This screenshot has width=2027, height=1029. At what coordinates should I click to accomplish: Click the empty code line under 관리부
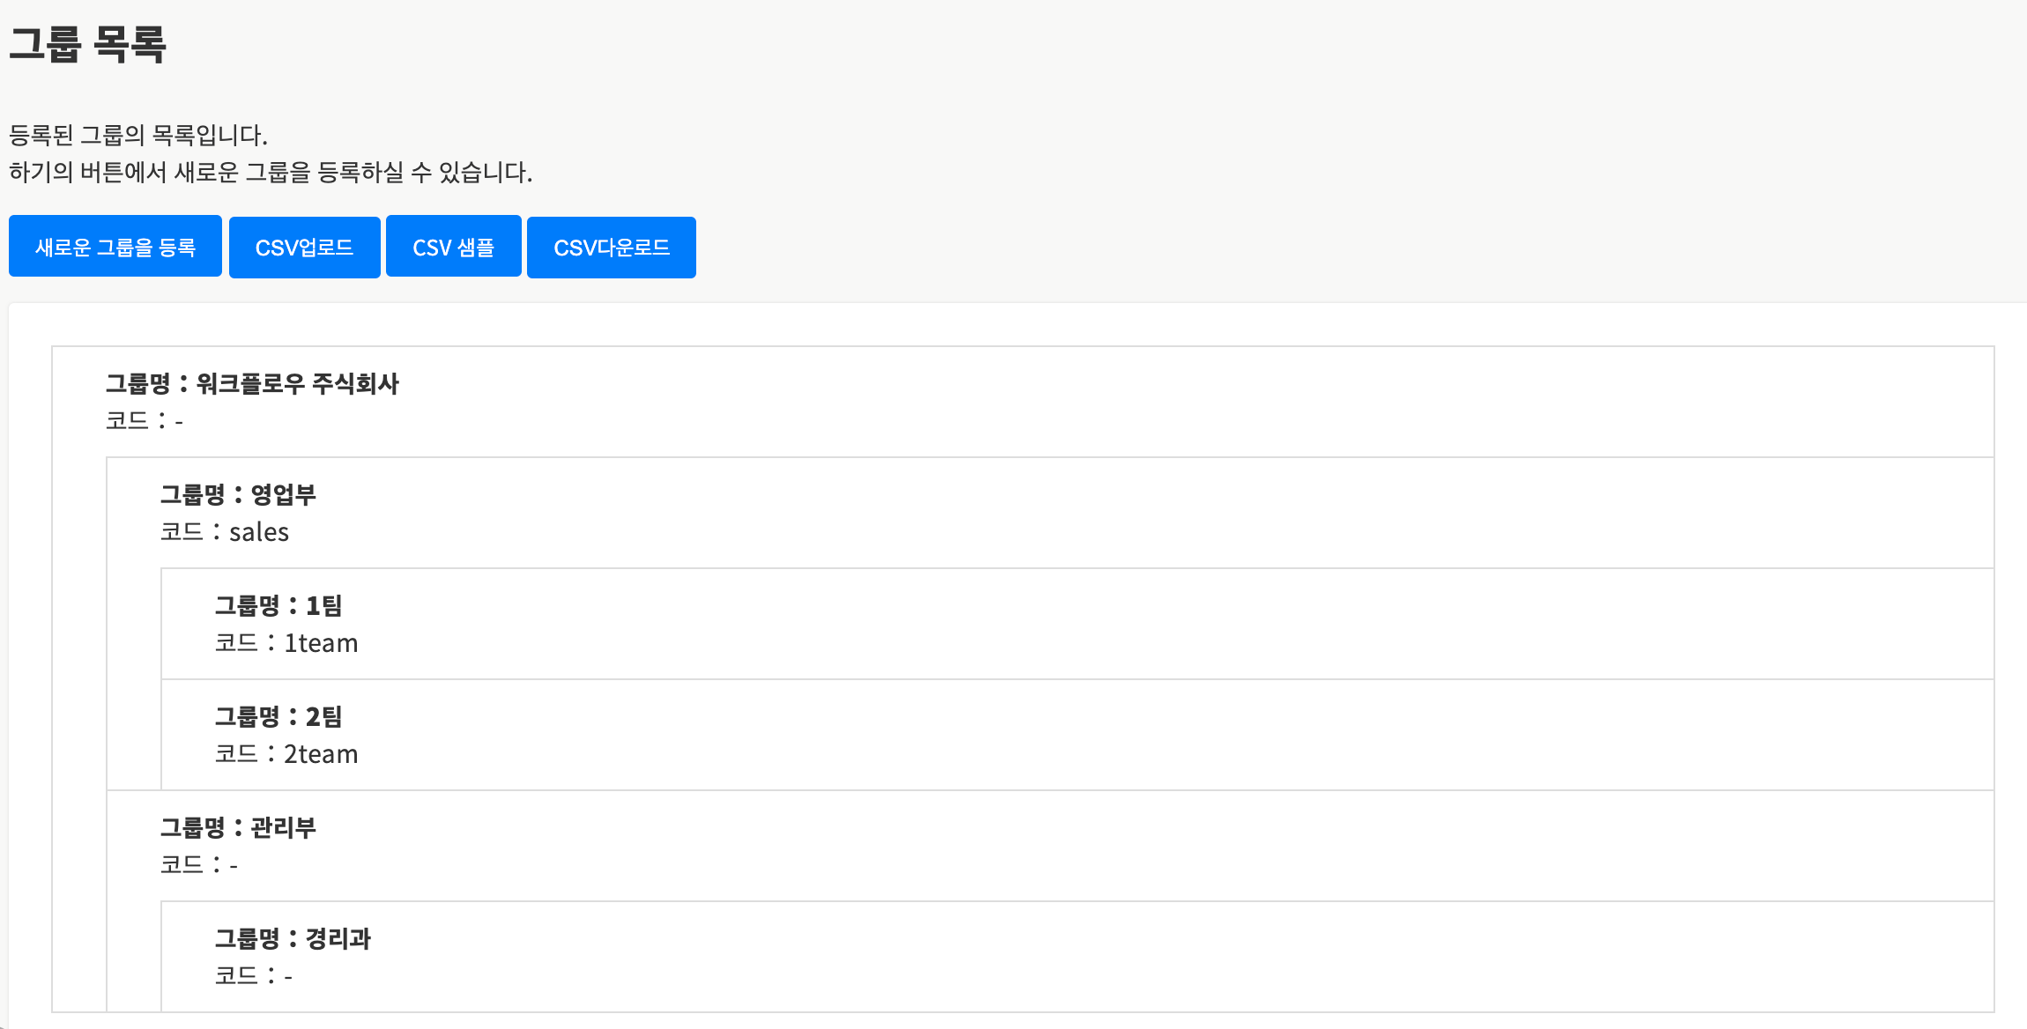pos(199,865)
